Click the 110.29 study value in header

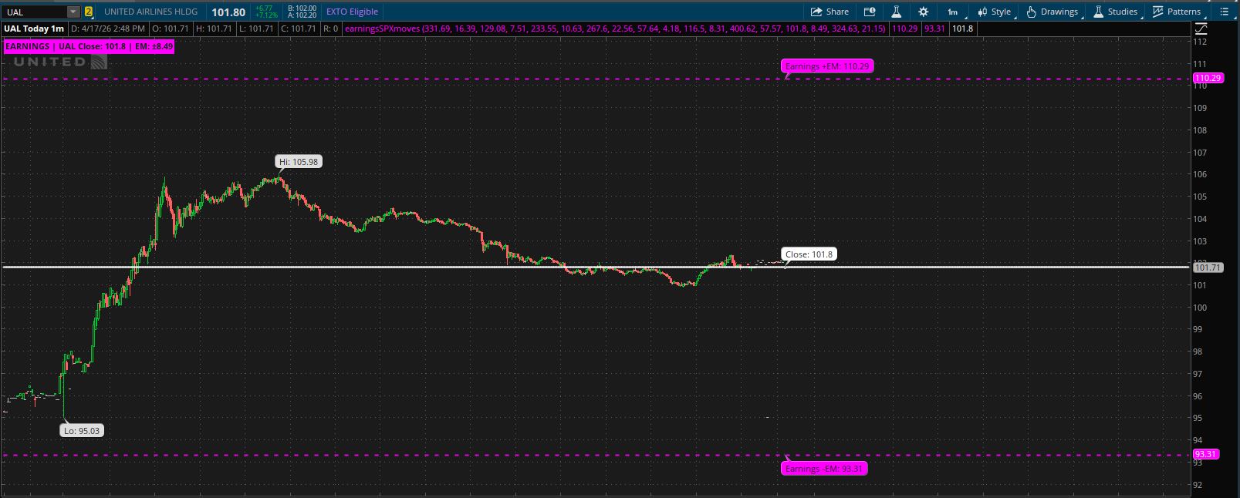[x=904, y=29]
